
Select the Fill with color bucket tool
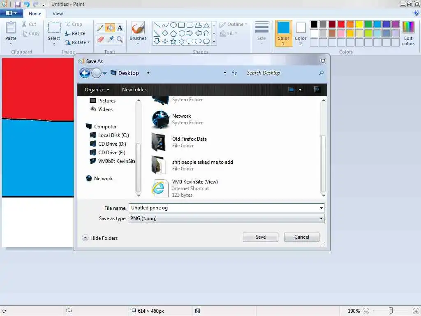pyautogui.click(x=110, y=28)
